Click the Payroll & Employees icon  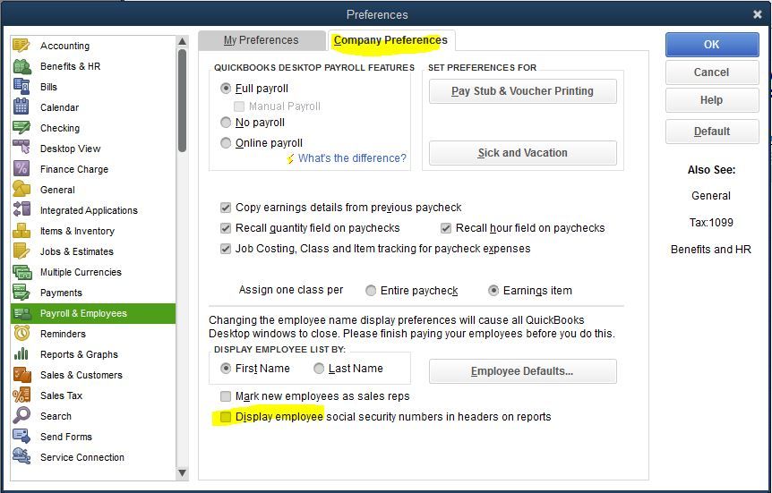click(x=22, y=313)
